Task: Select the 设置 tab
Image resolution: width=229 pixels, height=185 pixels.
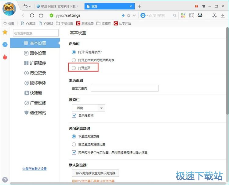Action: [x=110, y=6]
